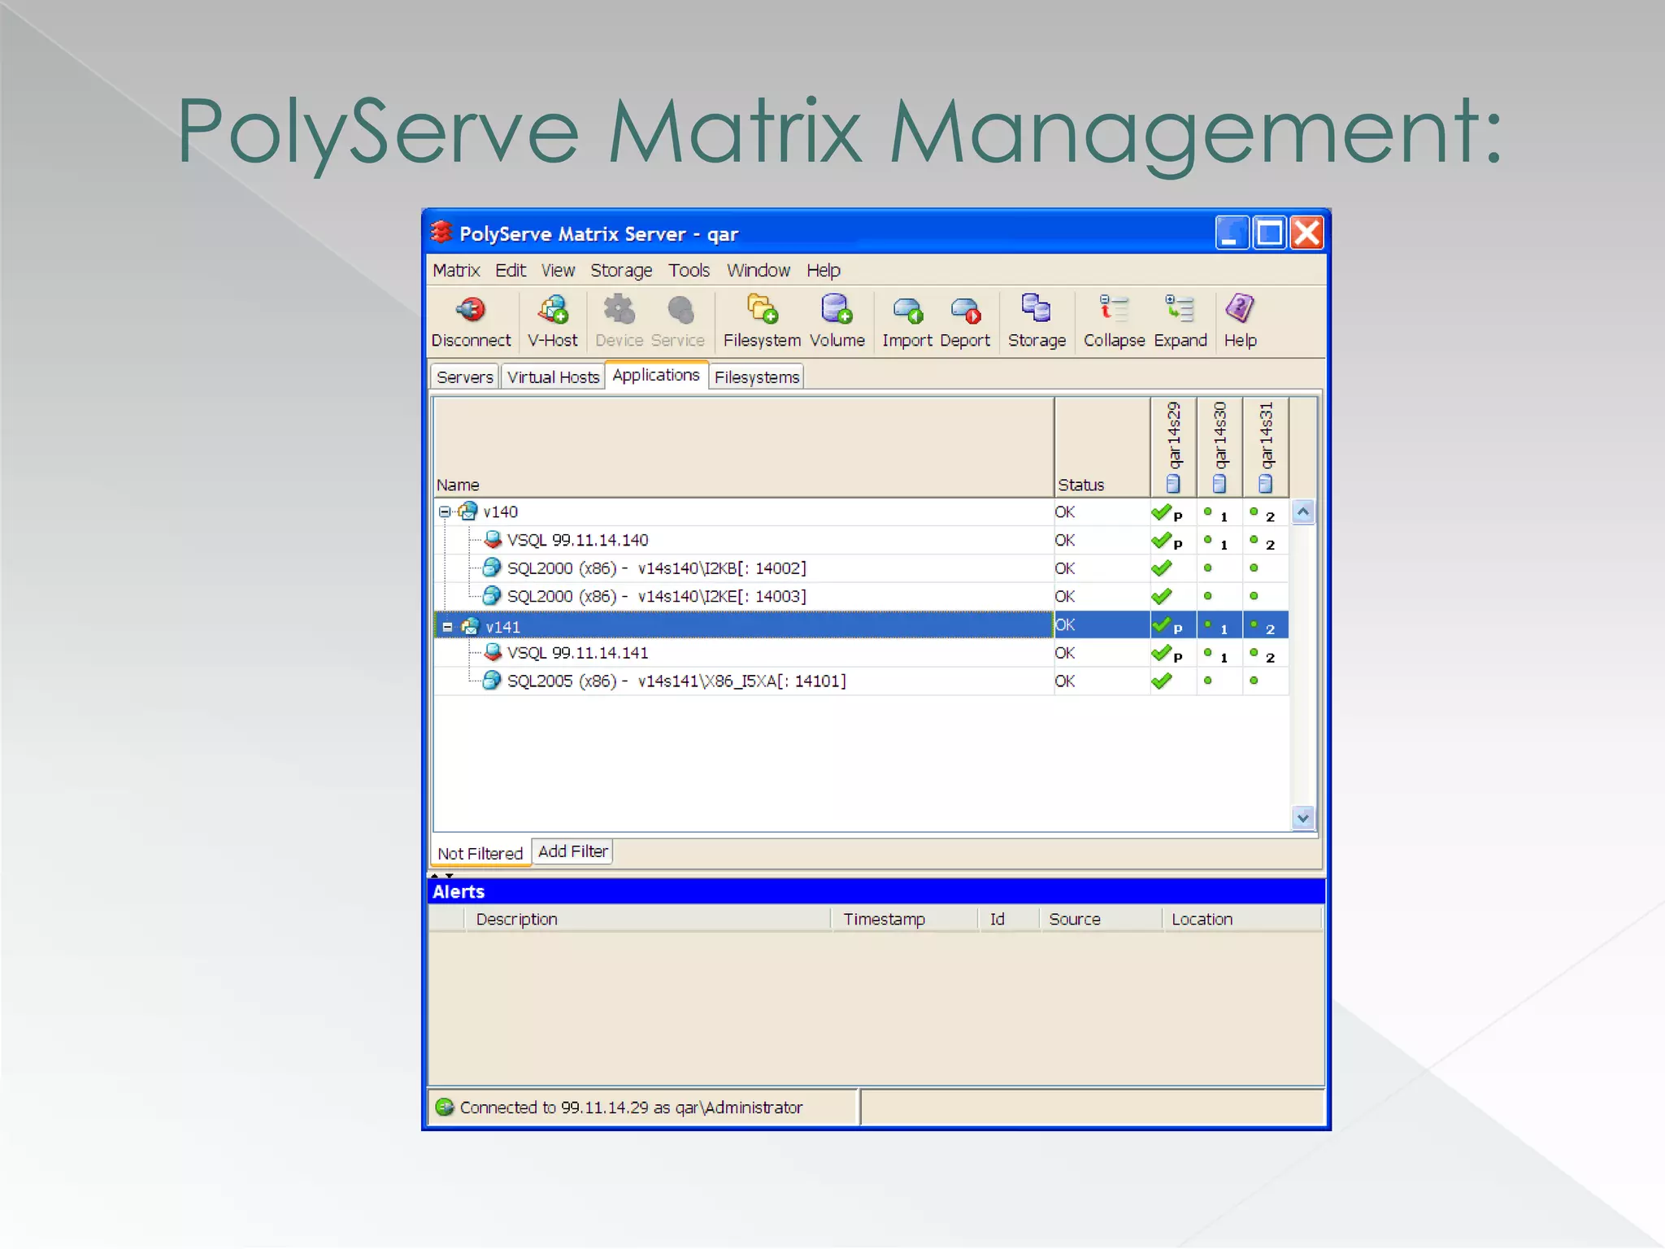1665x1249 pixels.
Task: Click the V-Host toolbar icon
Action: point(553,310)
